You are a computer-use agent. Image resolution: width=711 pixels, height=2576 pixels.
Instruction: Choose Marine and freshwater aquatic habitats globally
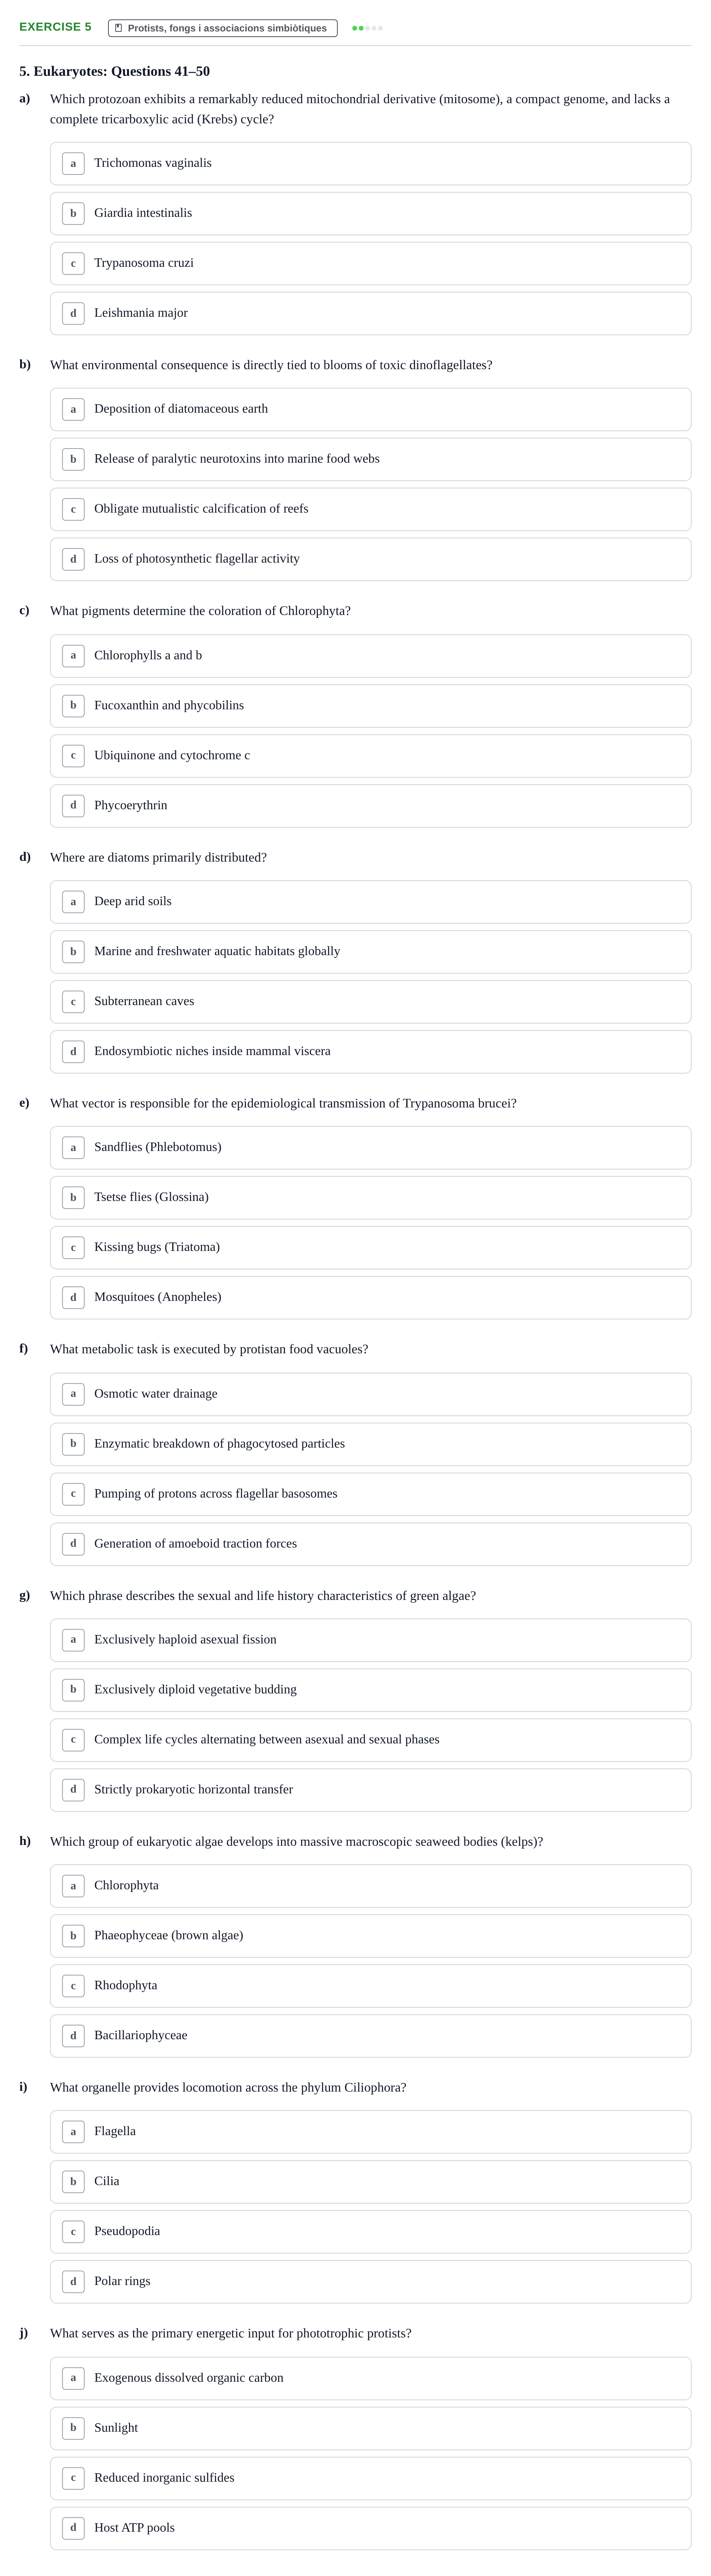pyautogui.click(x=370, y=952)
